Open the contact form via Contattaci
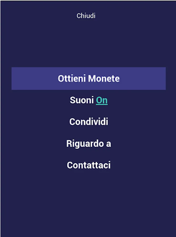 click(x=89, y=165)
